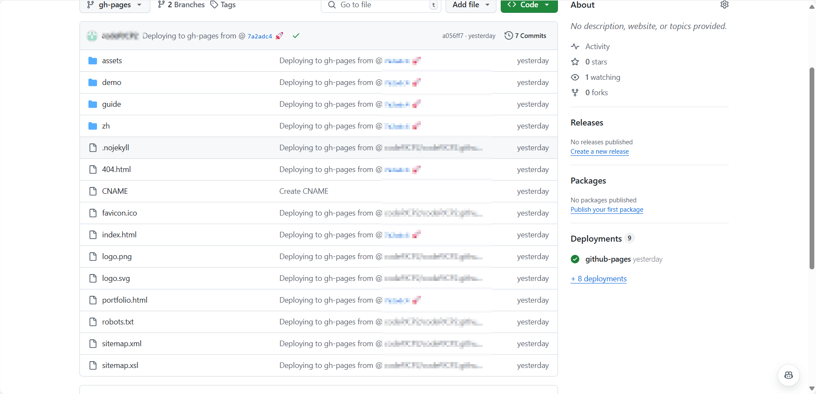Open commit hash 7a2adc4 link
816x394 pixels.
(x=260, y=36)
